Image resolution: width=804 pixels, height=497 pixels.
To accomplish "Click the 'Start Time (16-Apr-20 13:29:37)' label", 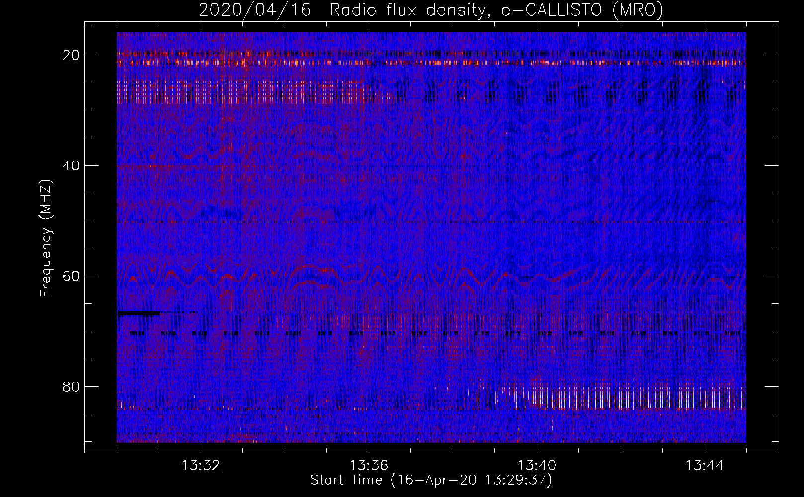I will (x=431, y=480).
